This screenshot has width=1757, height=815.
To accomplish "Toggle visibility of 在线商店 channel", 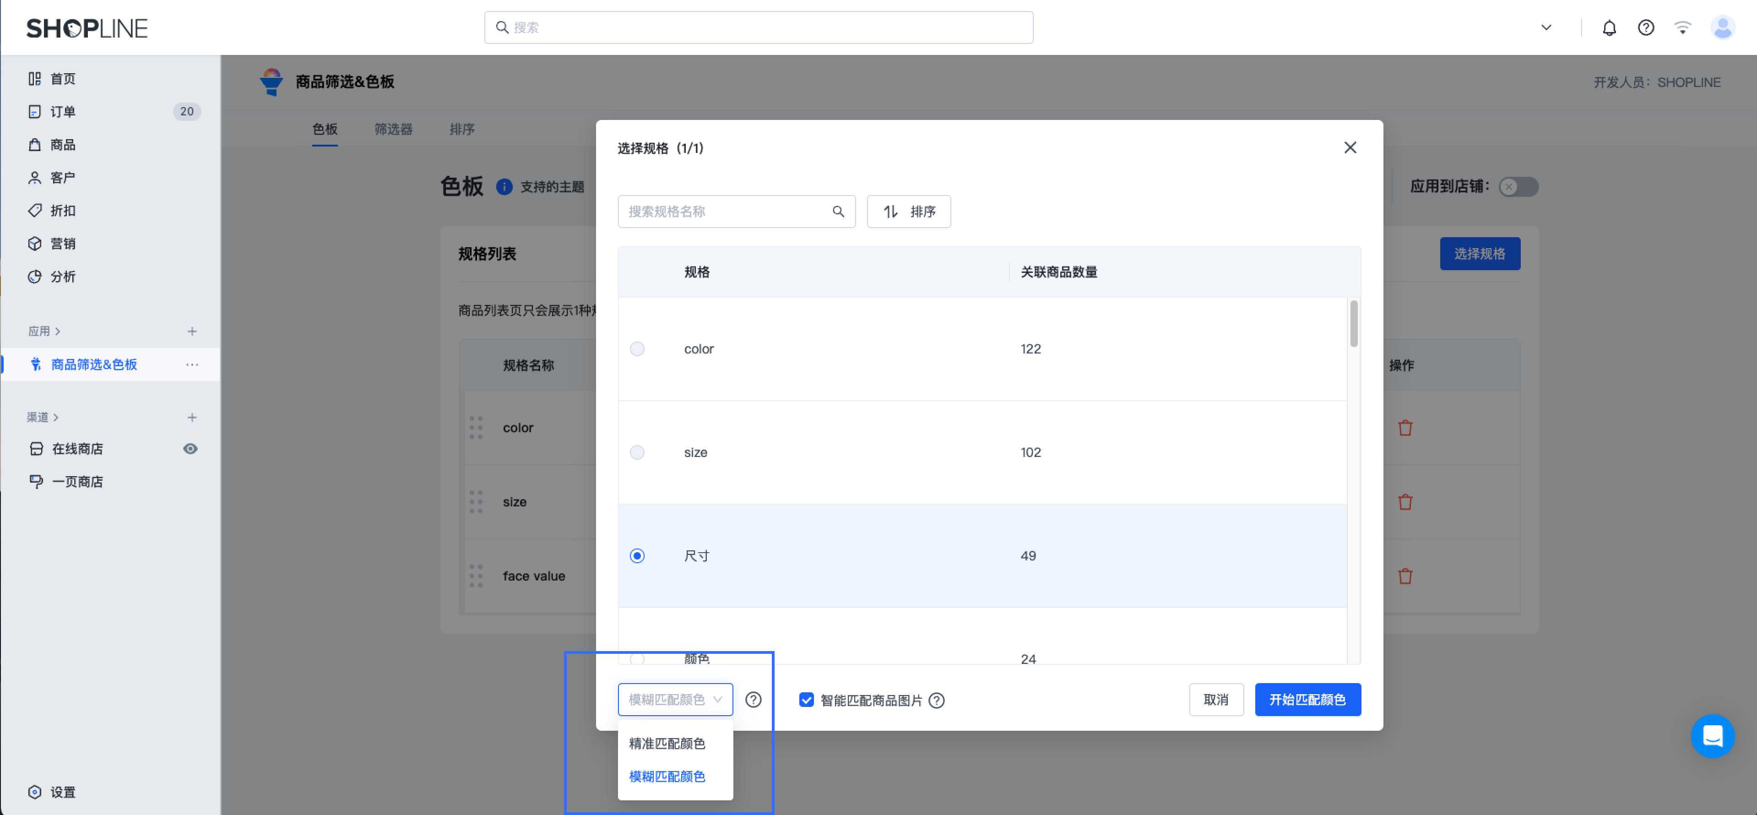I will tap(190, 448).
